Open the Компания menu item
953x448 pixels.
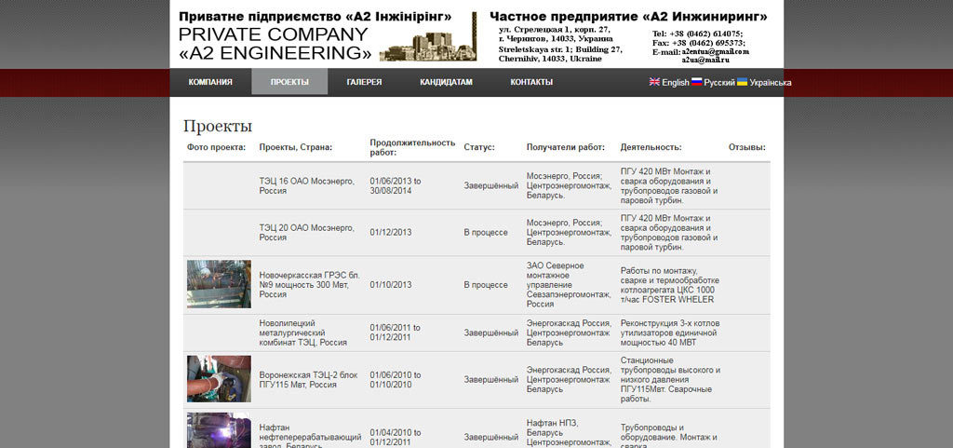point(210,82)
